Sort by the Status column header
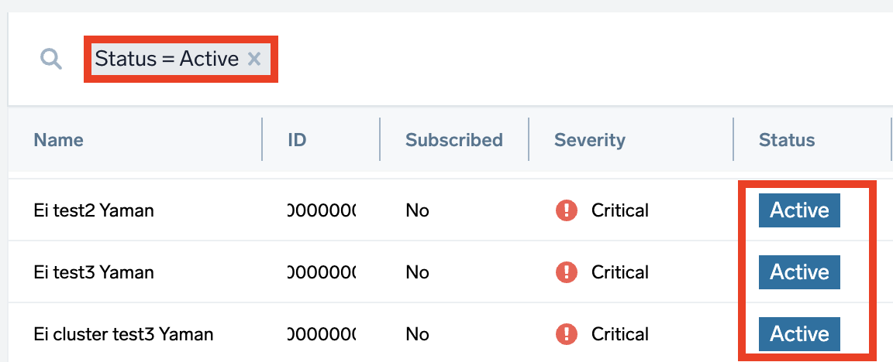 pyautogui.click(x=786, y=140)
